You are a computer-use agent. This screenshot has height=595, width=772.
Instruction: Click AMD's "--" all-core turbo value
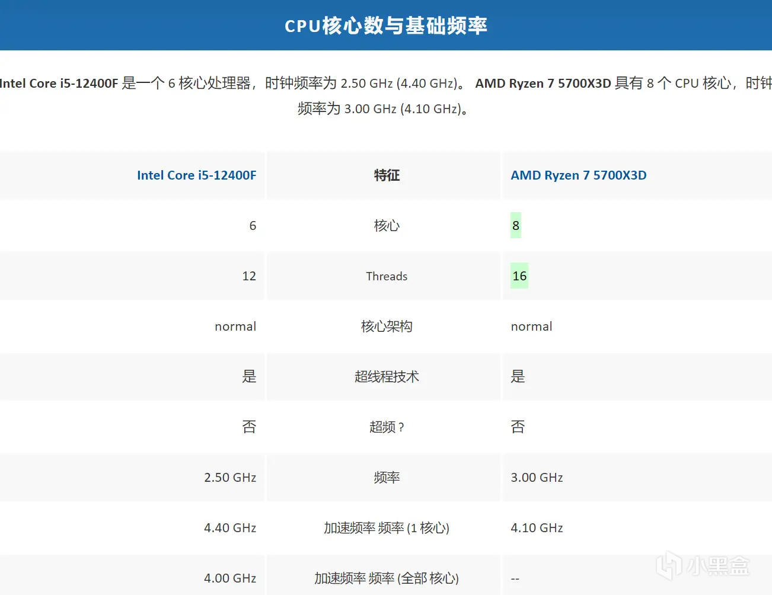pyautogui.click(x=515, y=578)
